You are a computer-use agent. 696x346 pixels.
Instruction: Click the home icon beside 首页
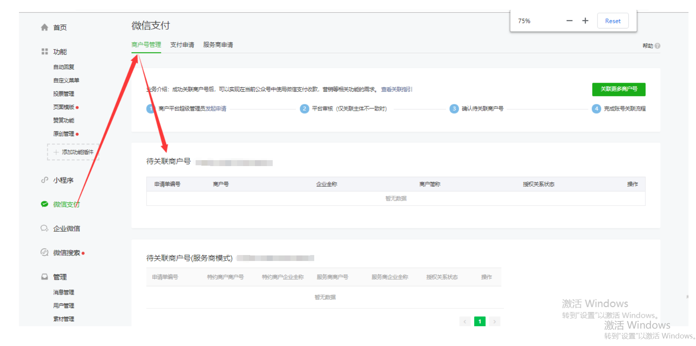pyautogui.click(x=44, y=27)
